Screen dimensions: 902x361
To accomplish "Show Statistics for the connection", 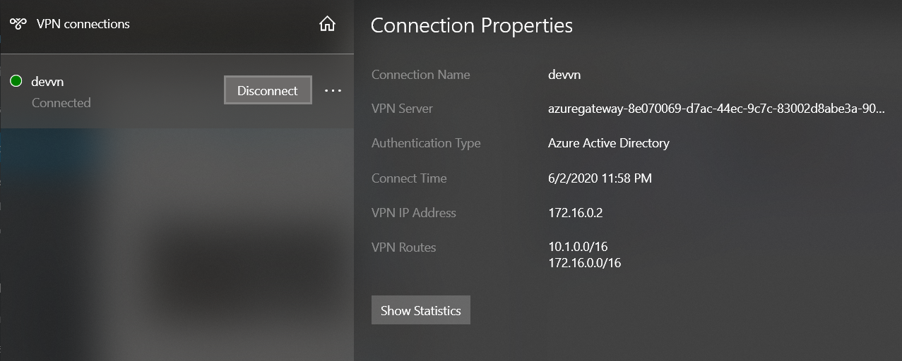I will (420, 310).
